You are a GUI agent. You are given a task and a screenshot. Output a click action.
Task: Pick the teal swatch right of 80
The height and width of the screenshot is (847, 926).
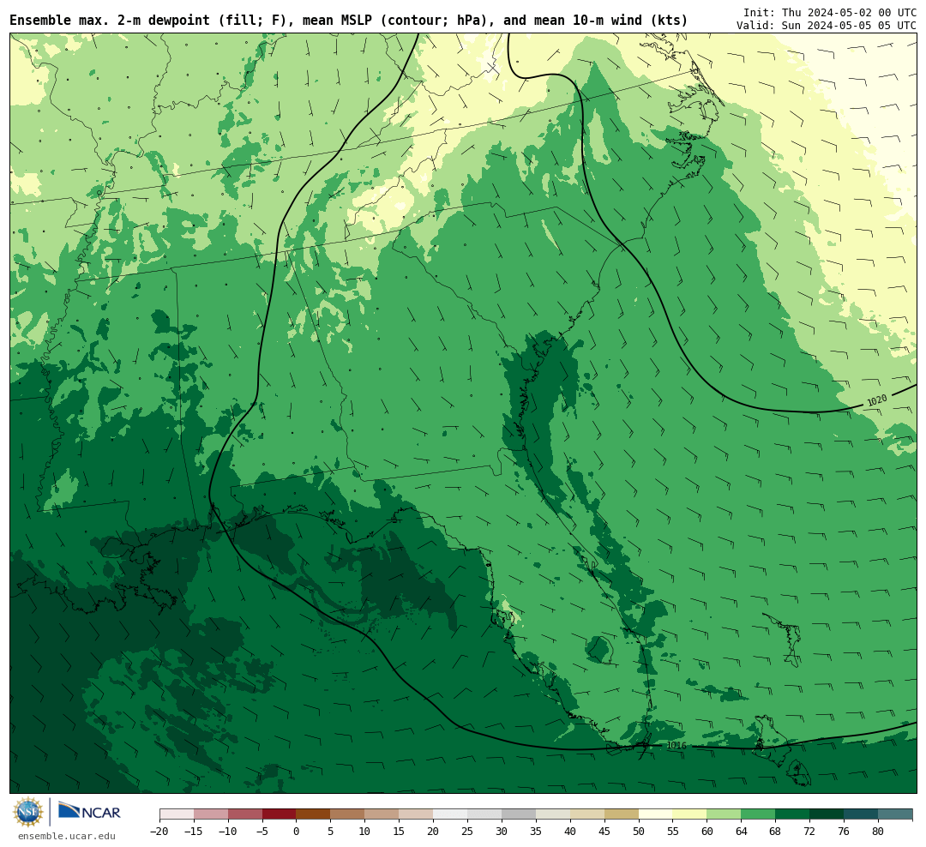(x=895, y=814)
